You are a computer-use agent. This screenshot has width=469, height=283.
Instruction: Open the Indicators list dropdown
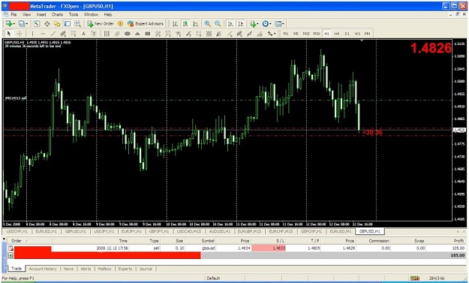(254, 23)
